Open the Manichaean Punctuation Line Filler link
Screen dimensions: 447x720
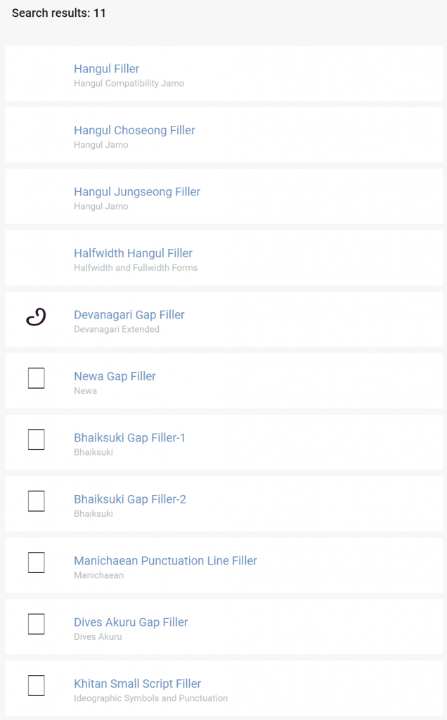165,561
